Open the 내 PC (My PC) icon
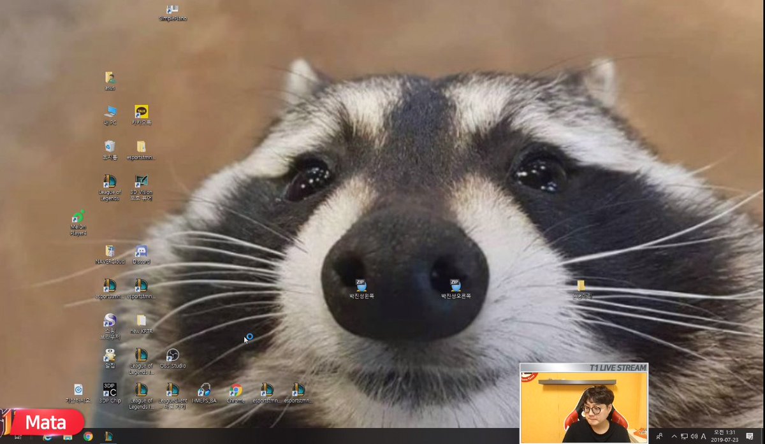 pyautogui.click(x=110, y=115)
